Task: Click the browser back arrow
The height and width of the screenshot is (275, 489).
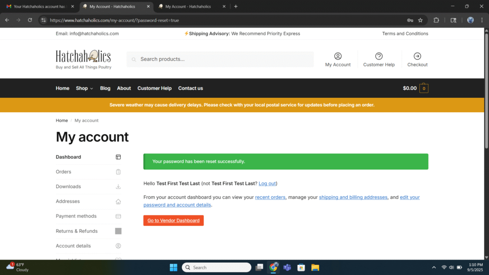Action: tap(7, 20)
